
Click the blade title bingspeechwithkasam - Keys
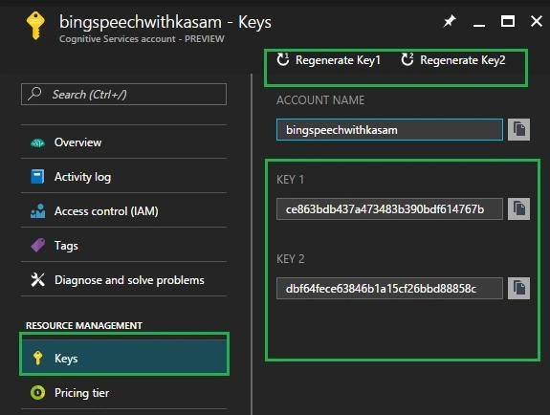click(165, 22)
